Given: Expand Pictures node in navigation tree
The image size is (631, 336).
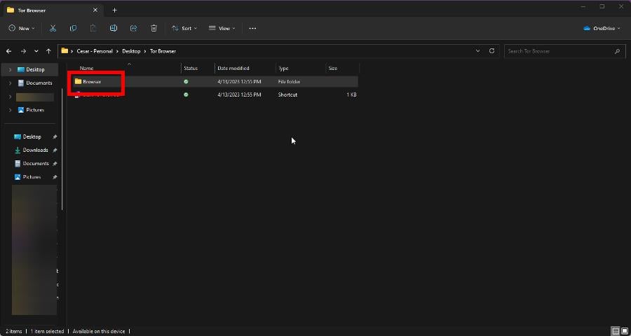Looking at the screenshot, I should point(10,110).
